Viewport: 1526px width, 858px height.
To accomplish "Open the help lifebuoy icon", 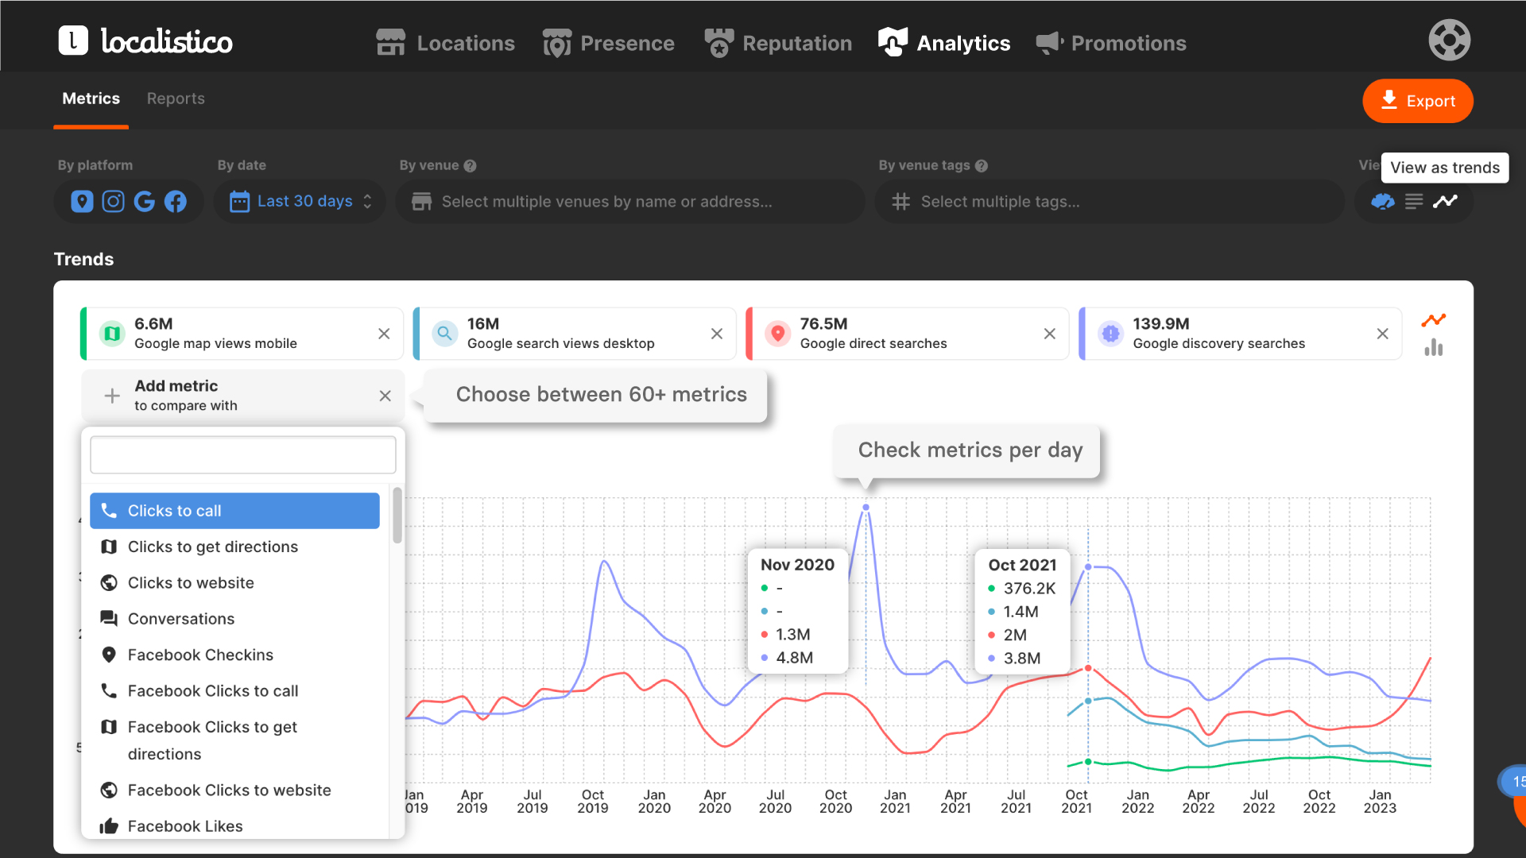I will pos(1449,40).
